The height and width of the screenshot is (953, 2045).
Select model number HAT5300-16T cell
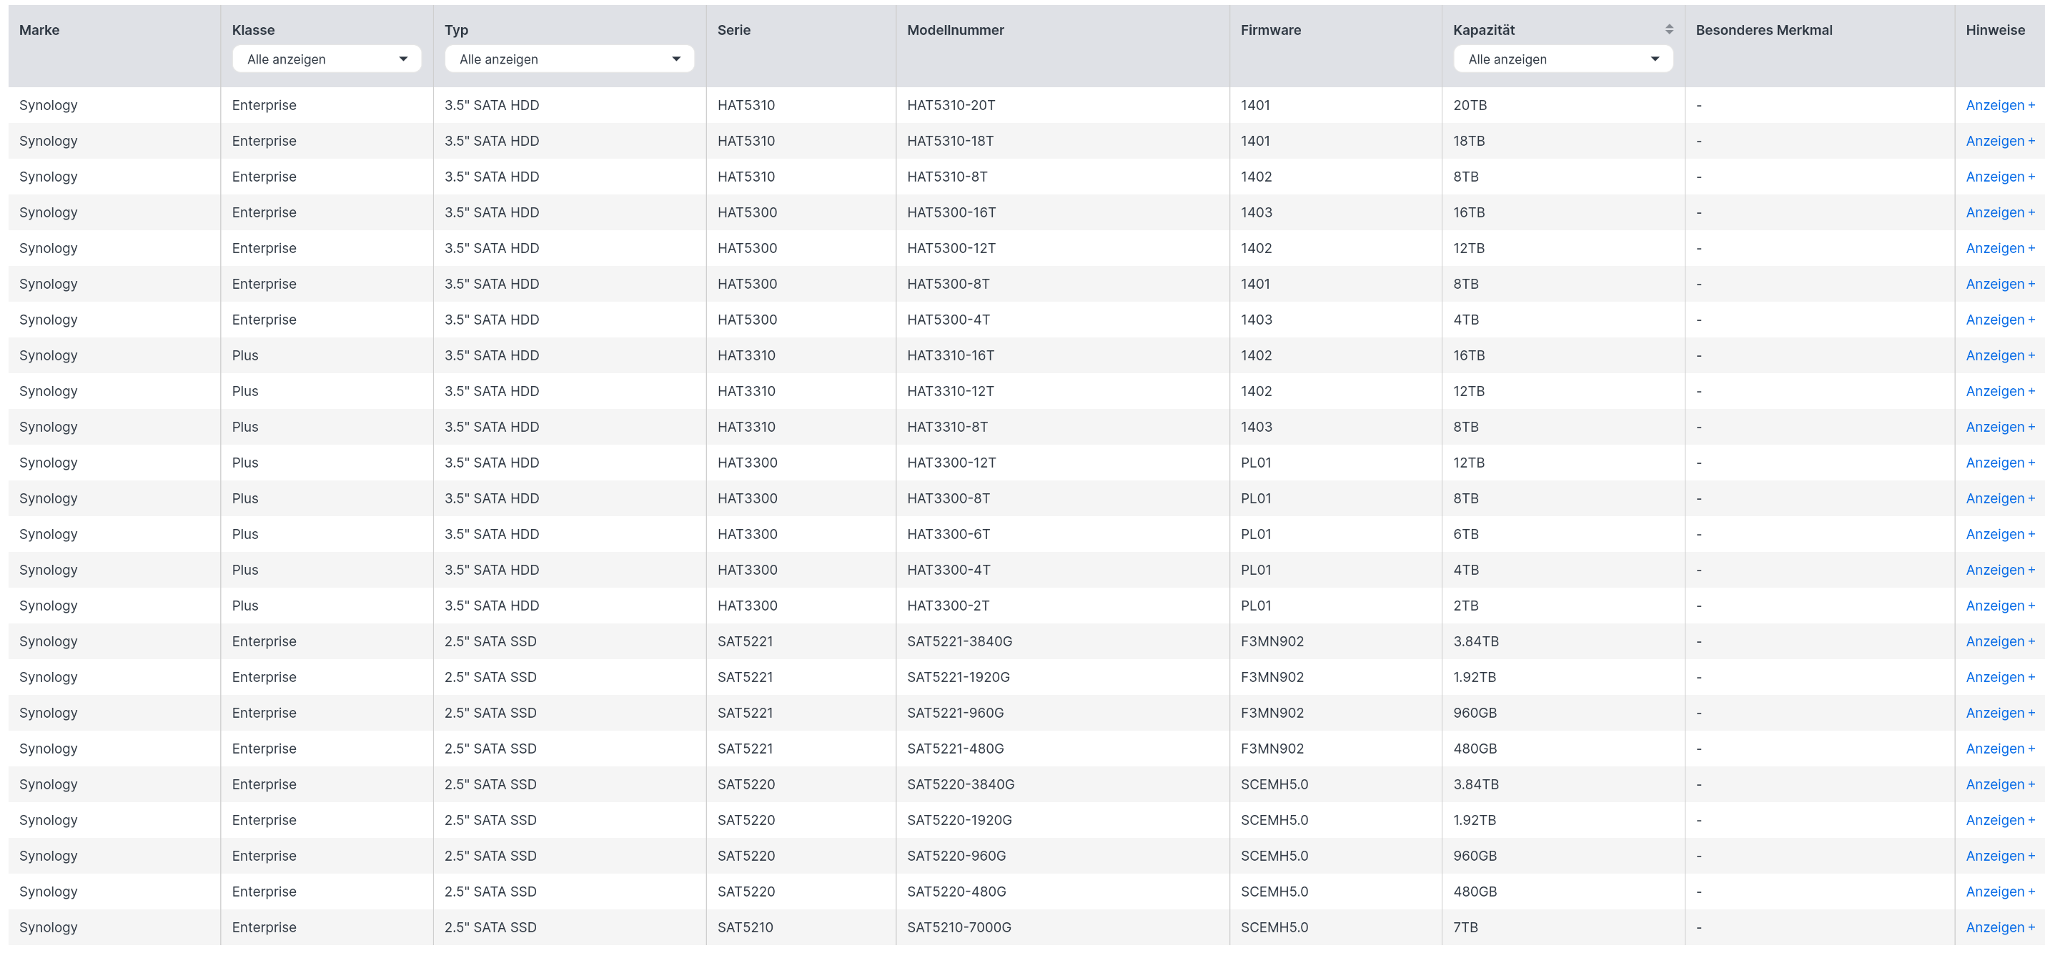pyautogui.click(x=951, y=212)
